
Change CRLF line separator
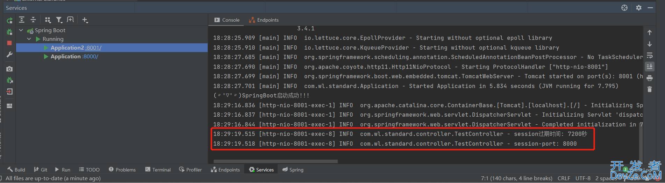click(x=564, y=178)
